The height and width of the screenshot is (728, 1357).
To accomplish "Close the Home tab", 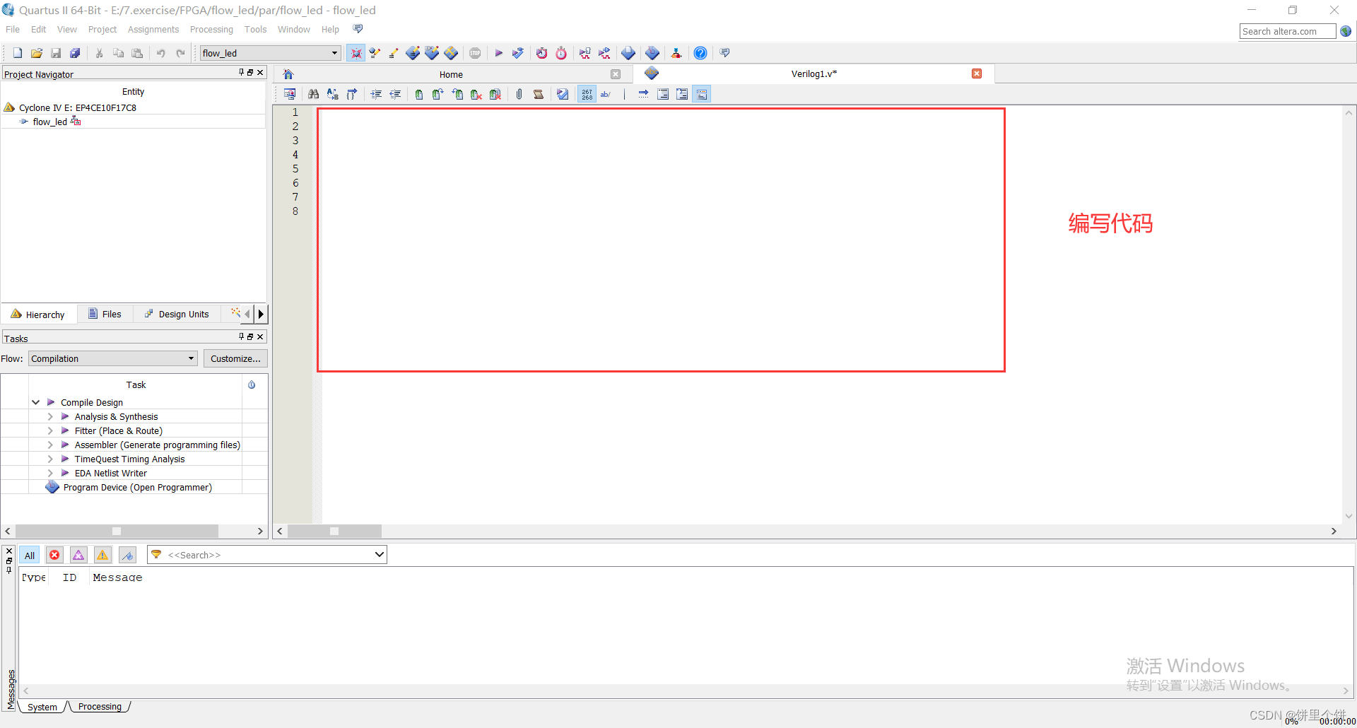I will pos(616,74).
